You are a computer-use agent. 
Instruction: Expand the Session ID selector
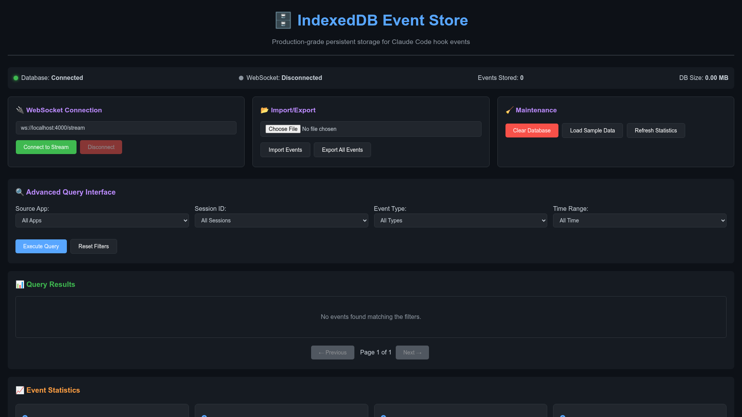pos(281,220)
